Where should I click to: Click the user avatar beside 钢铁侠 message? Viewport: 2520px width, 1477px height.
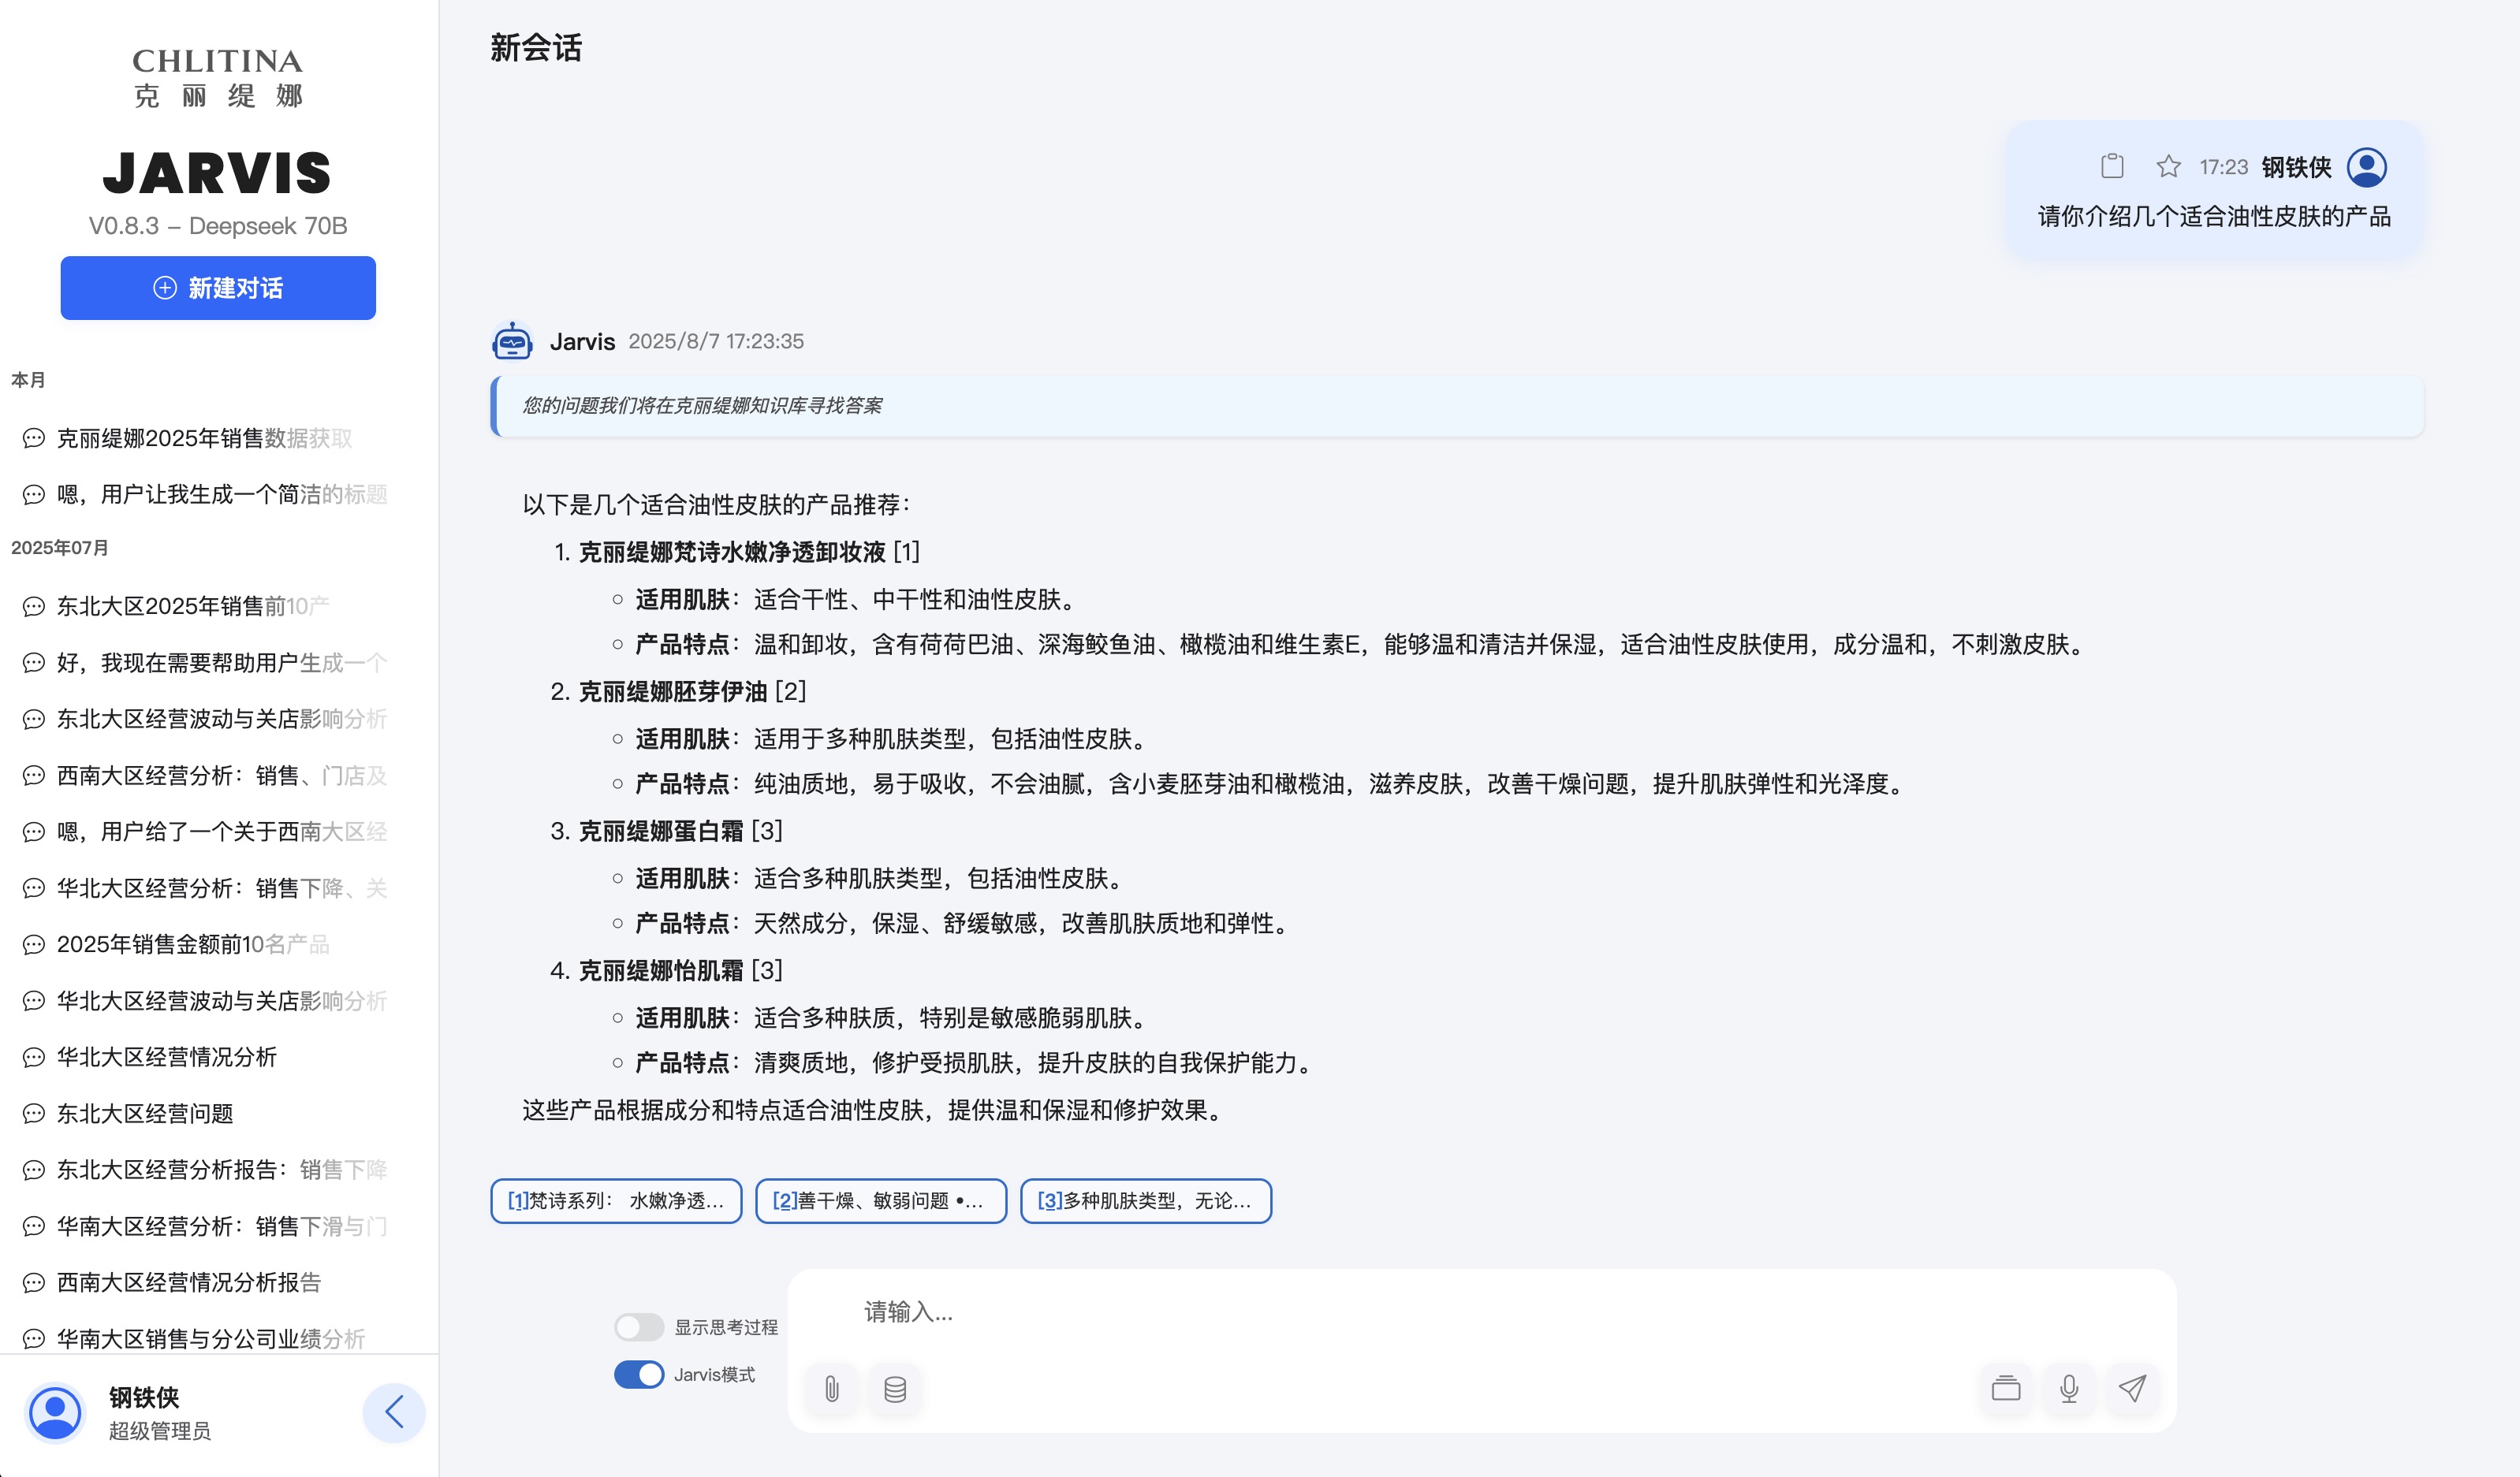tap(2366, 167)
